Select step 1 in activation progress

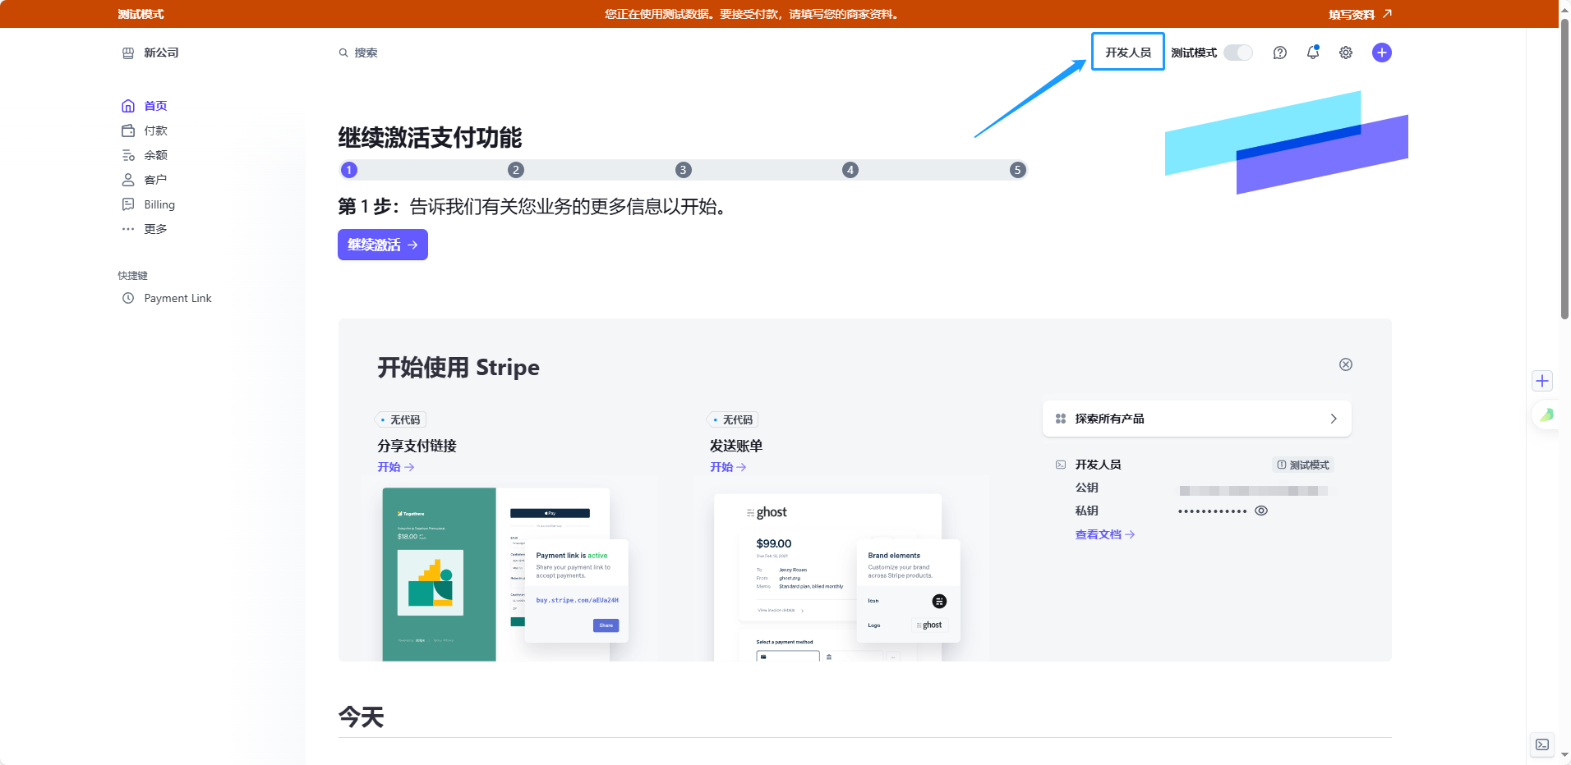(x=349, y=170)
